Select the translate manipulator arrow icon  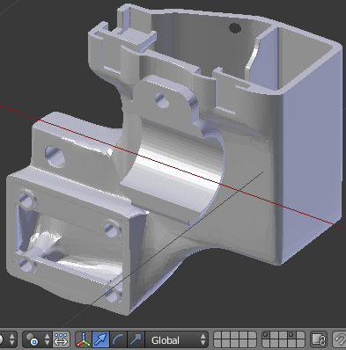click(x=100, y=340)
